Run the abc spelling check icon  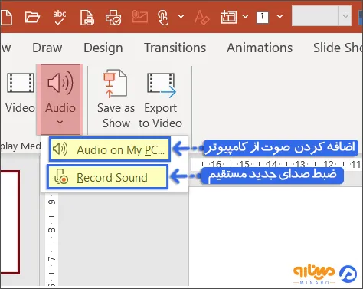click(x=59, y=17)
